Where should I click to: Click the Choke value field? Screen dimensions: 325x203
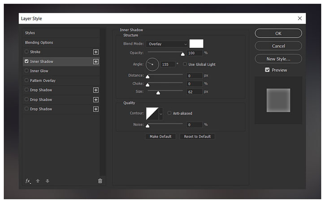[x=194, y=84]
